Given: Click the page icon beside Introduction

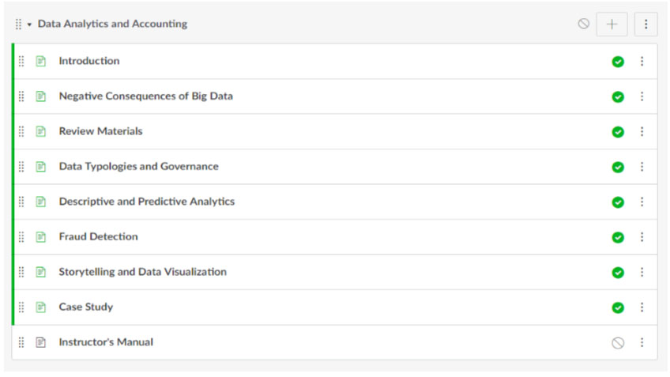Looking at the screenshot, I should coord(40,61).
